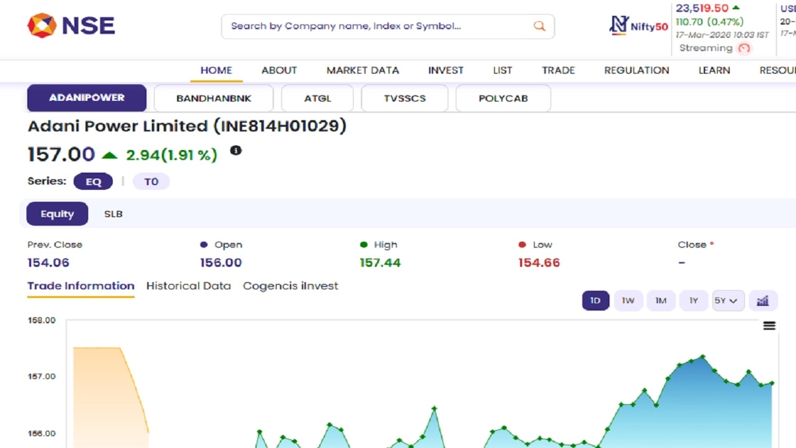Click the streaming status icon

click(x=744, y=48)
